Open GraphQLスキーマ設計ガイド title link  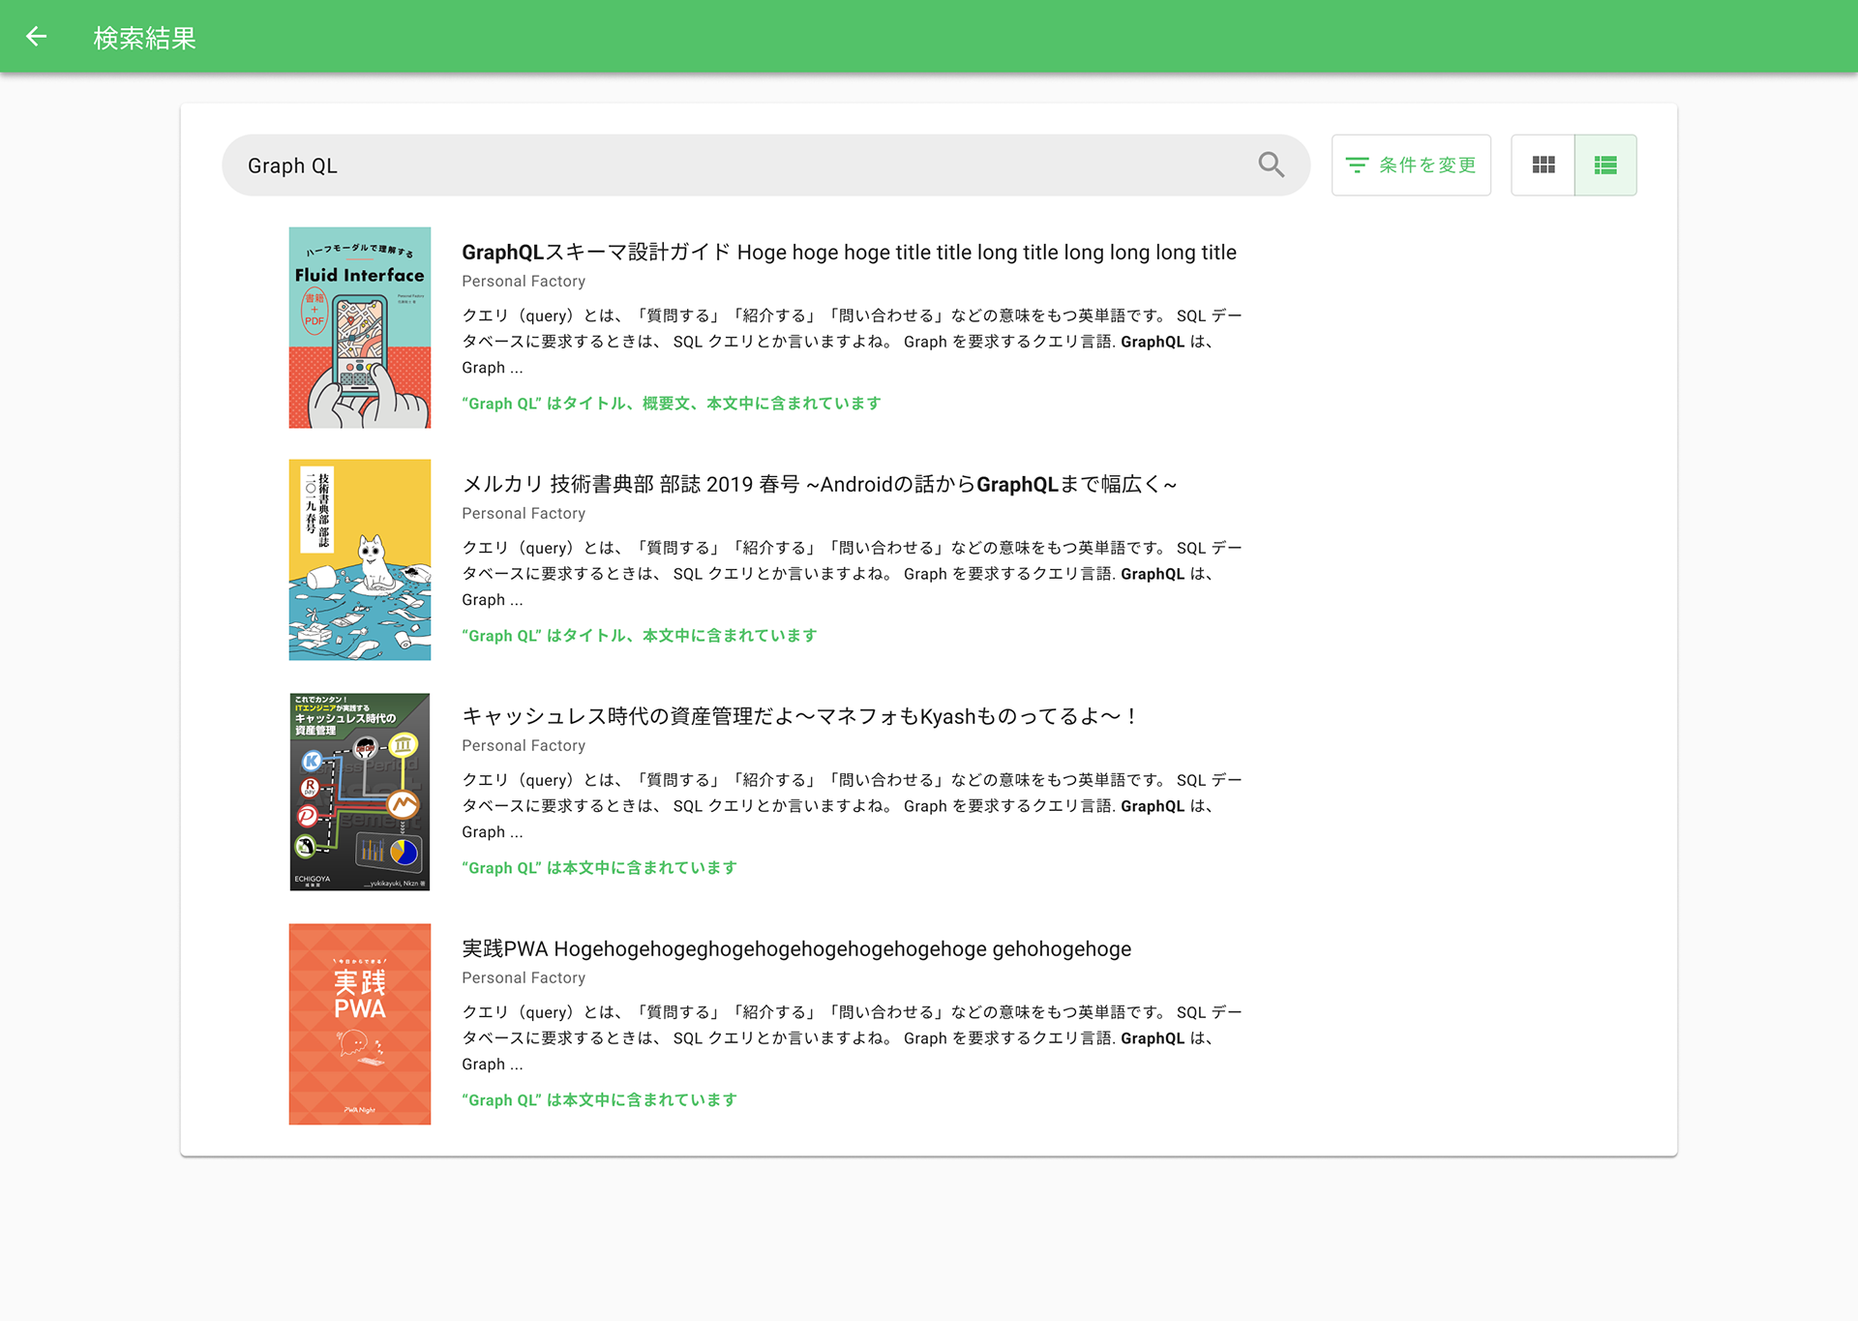pos(848,253)
